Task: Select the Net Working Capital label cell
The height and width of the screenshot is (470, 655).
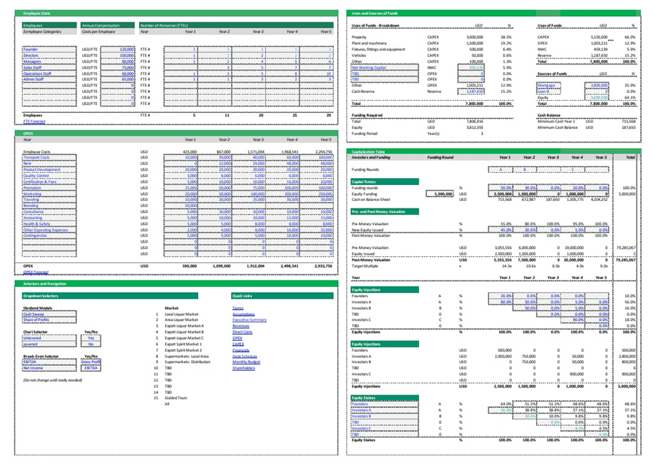Action: tap(385, 67)
